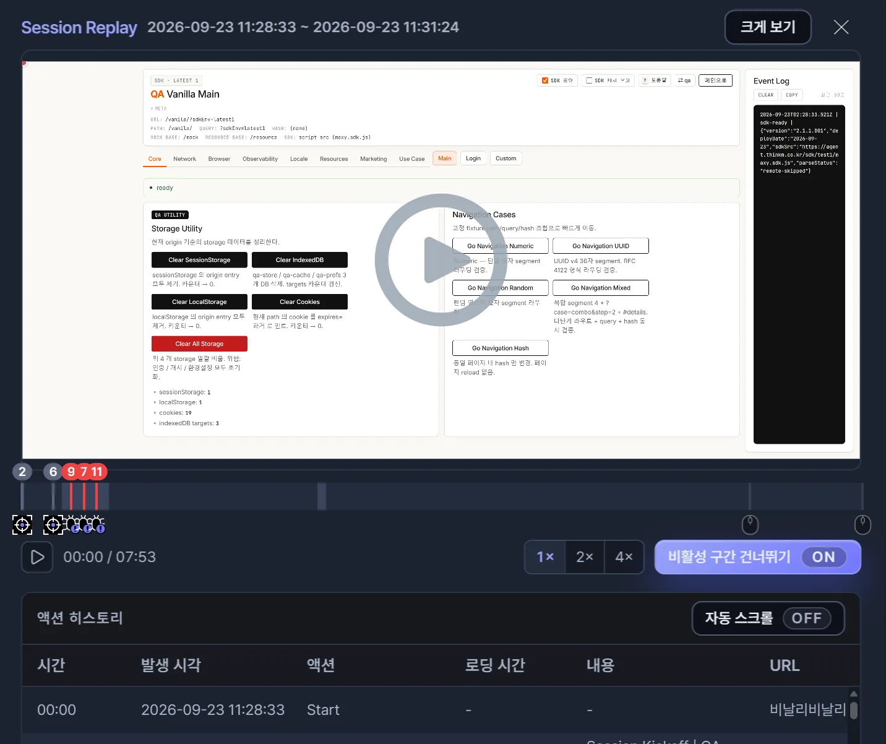Click the 액션 column header
Viewport: 886px width, 744px height.
320,665
